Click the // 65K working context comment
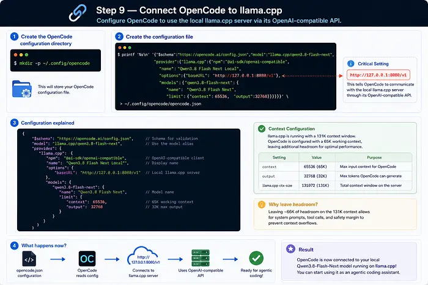This screenshot has height=285, width=428. pos(169,202)
